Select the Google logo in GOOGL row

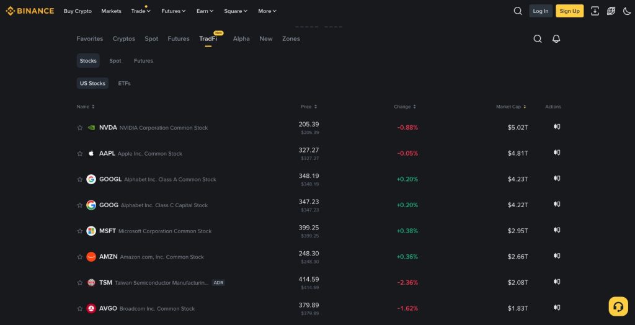[x=91, y=179]
